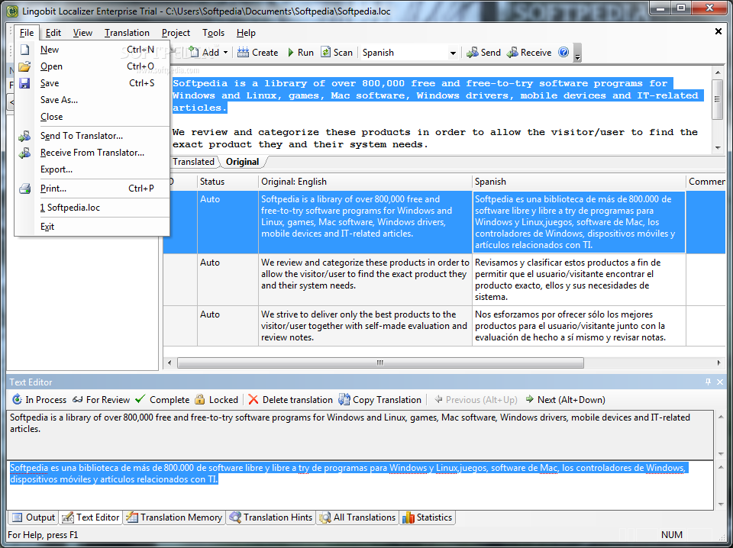
Task: Open the Statistics tab
Action: pyautogui.click(x=428, y=517)
